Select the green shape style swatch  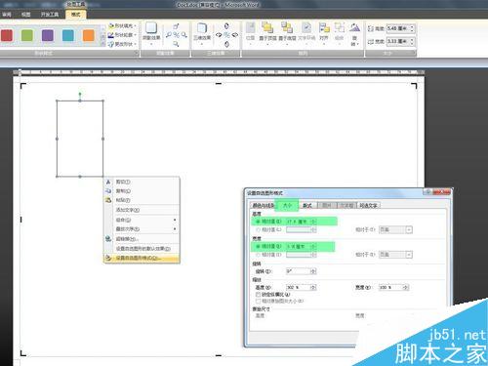pos(27,35)
